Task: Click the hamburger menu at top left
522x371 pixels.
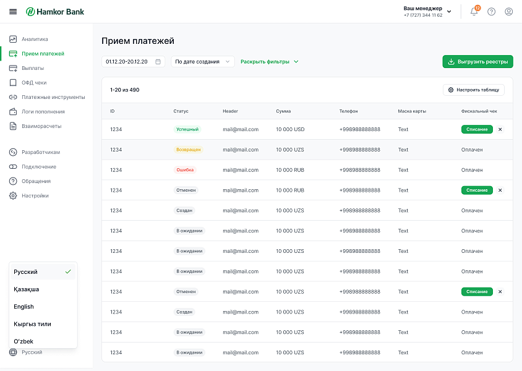Action: [13, 11]
